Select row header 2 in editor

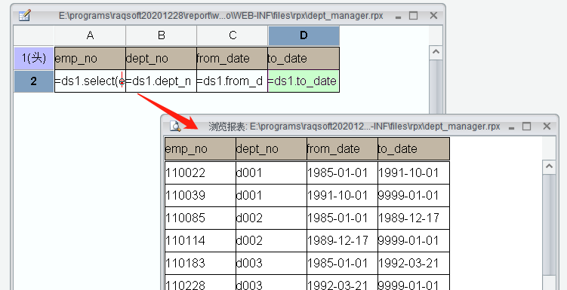click(x=34, y=81)
